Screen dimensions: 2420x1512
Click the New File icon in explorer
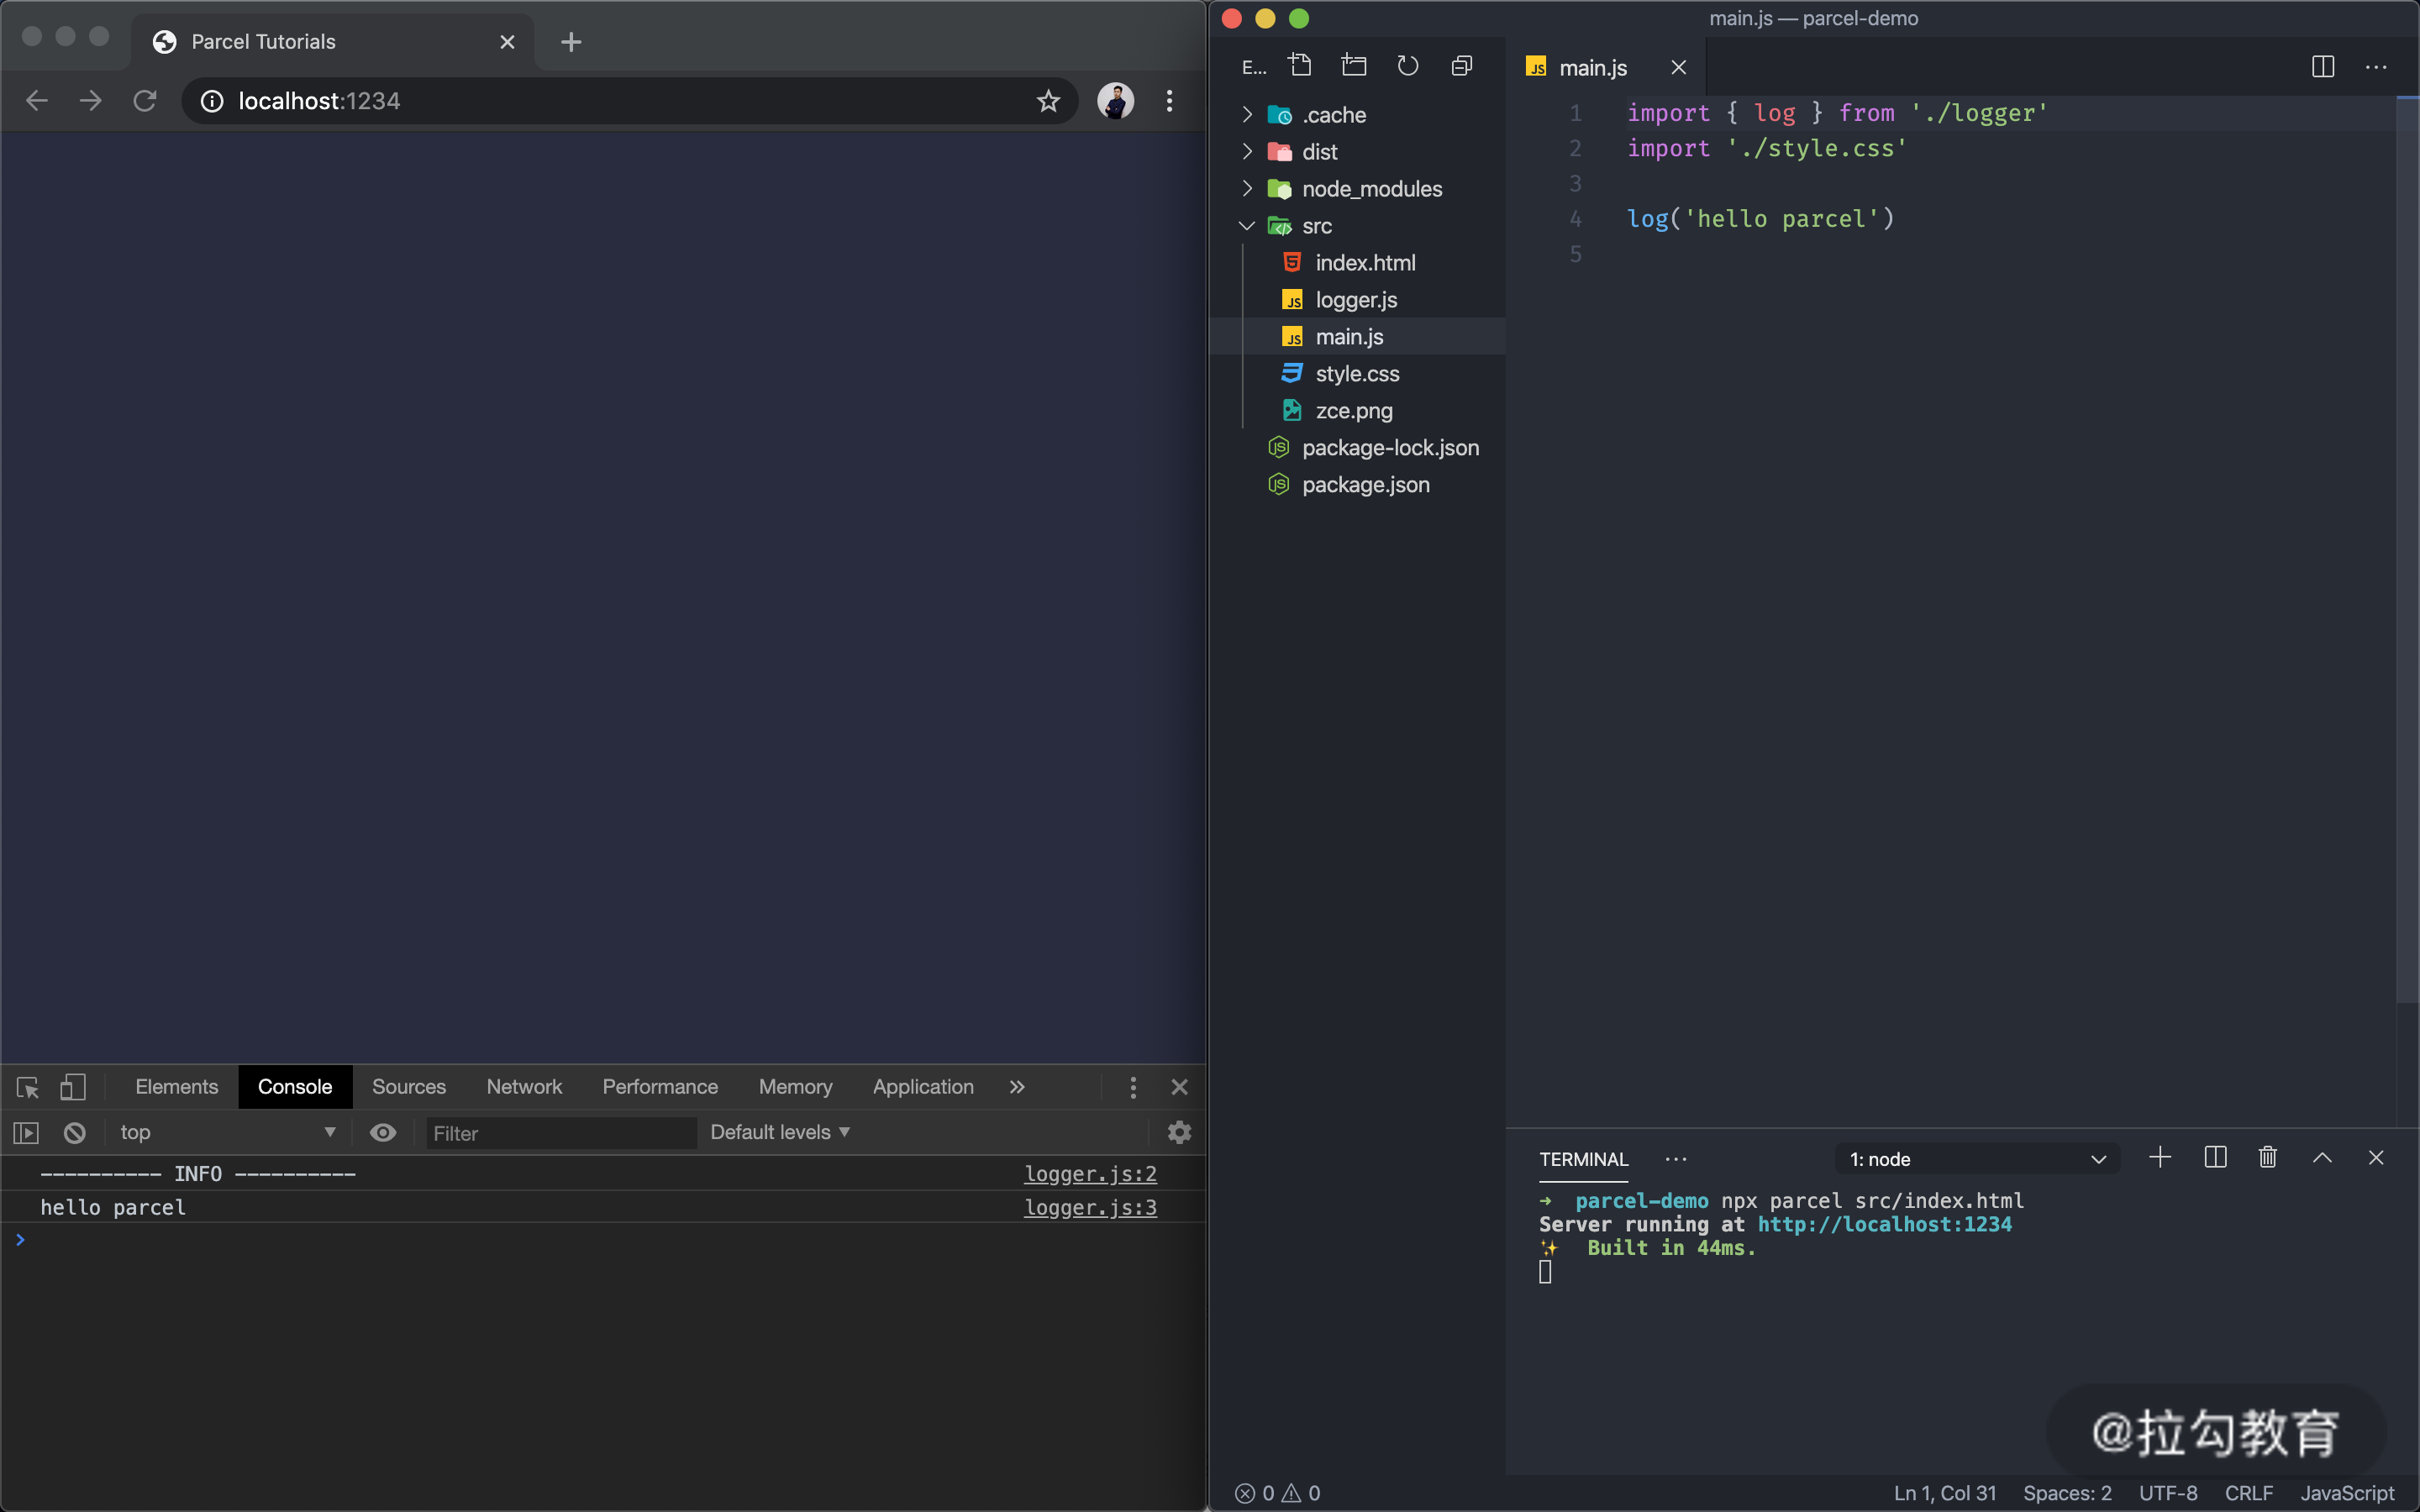tap(1300, 66)
